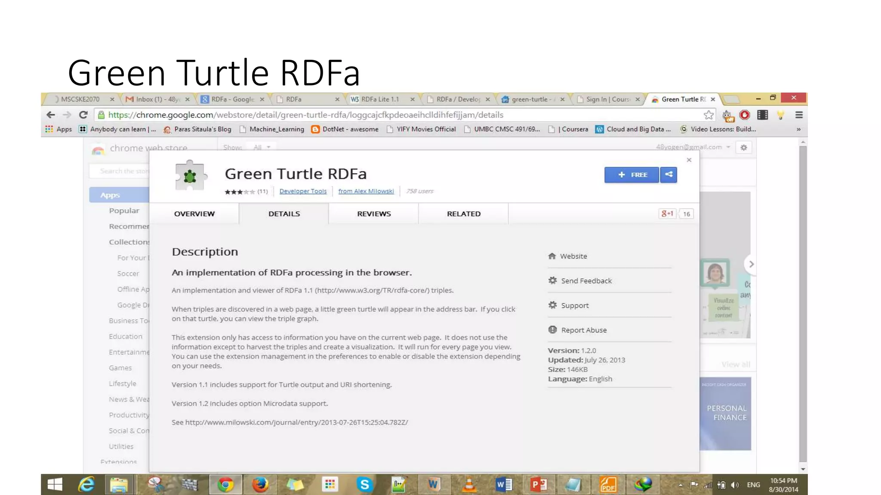881x495 pixels.
Task: Click the Website home icon link
Action: click(x=567, y=256)
